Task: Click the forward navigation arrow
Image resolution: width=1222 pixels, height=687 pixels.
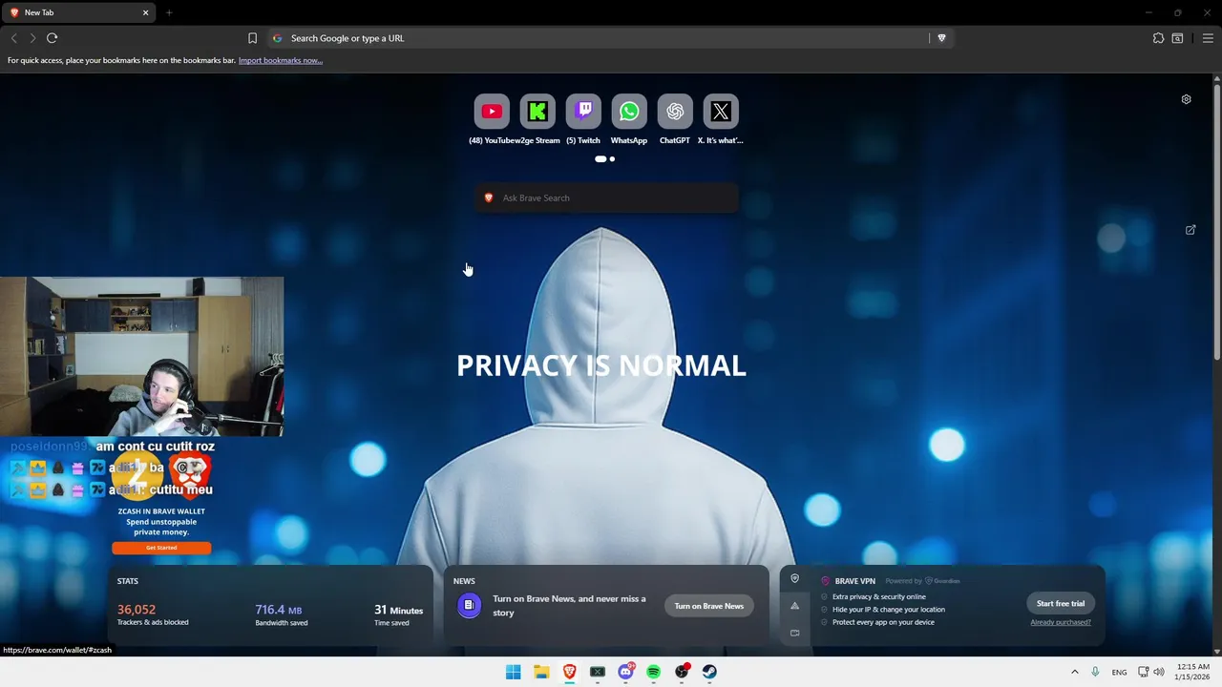Action: (32, 38)
